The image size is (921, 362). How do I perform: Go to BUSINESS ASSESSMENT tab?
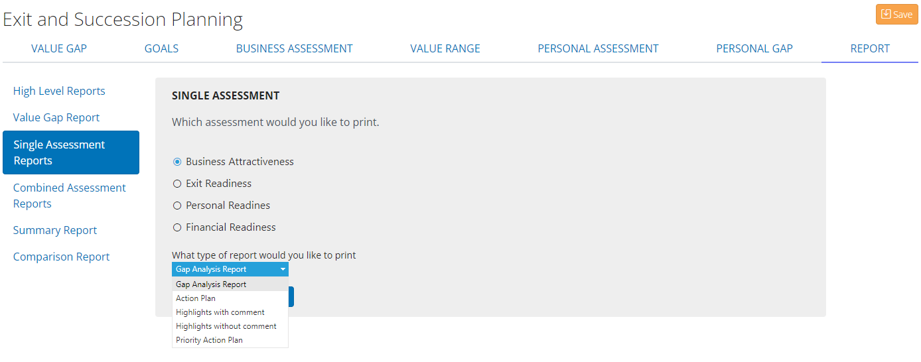[x=295, y=48]
